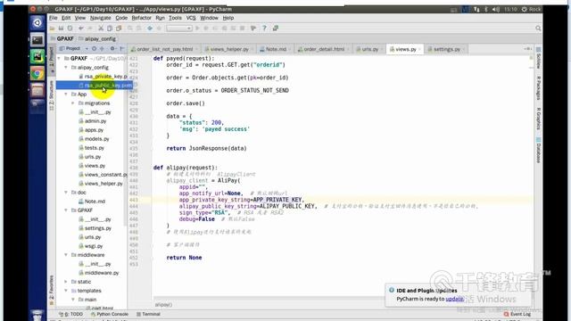Click the Cut scissors icon
The image size is (571, 321).
(x=101, y=29)
